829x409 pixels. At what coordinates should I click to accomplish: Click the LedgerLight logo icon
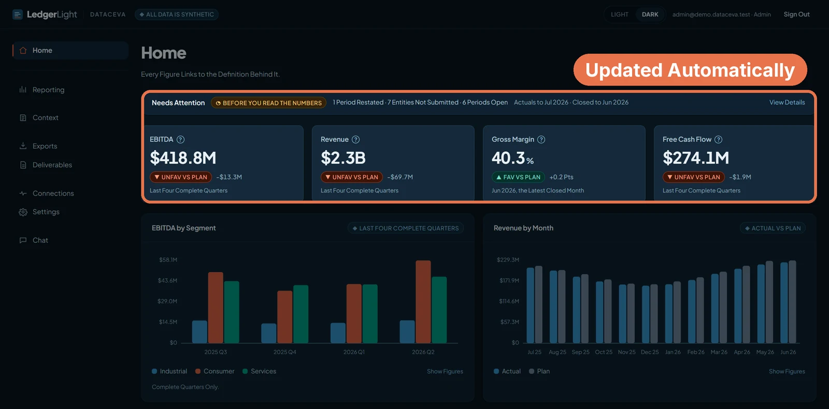(18, 14)
